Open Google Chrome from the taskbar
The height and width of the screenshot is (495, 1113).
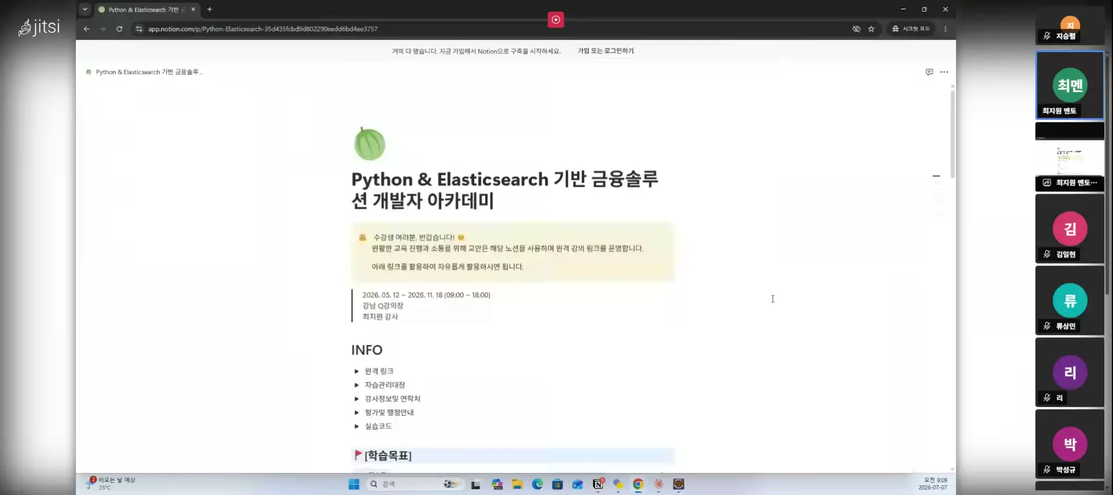(638, 485)
